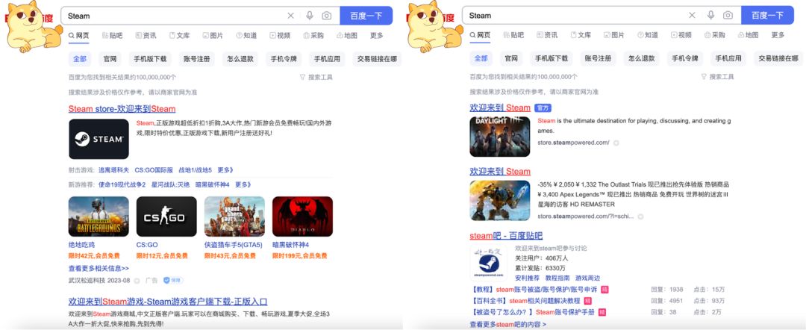Start voice search in right Baidu page
Image resolution: width=806 pixels, height=330 pixels.
tap(711, 16)
